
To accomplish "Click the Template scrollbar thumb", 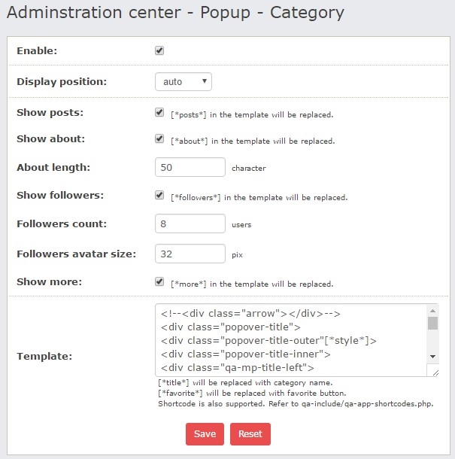I will pyautogui.click(x=432, y=324).
